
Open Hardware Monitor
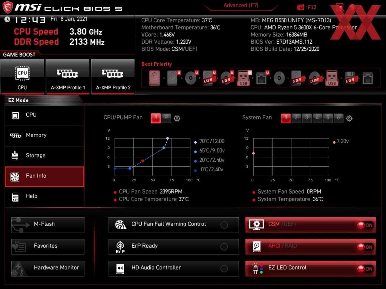point(48,269)
